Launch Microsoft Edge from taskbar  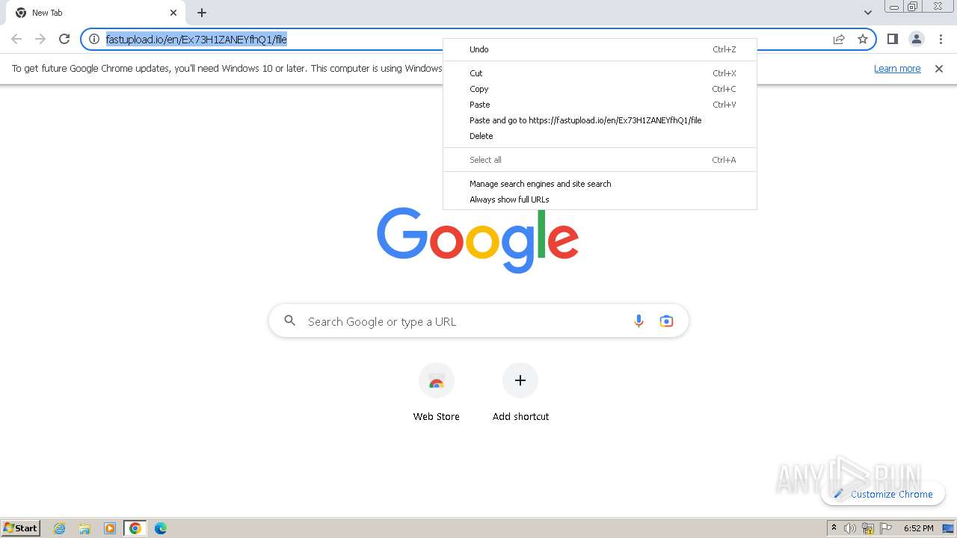(x=161, y=528)
